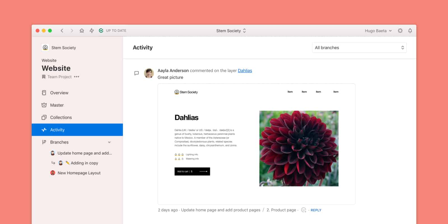448x224 pixels.
Task: Open the Team Project three-dot menu
Action: coord(76,77)
